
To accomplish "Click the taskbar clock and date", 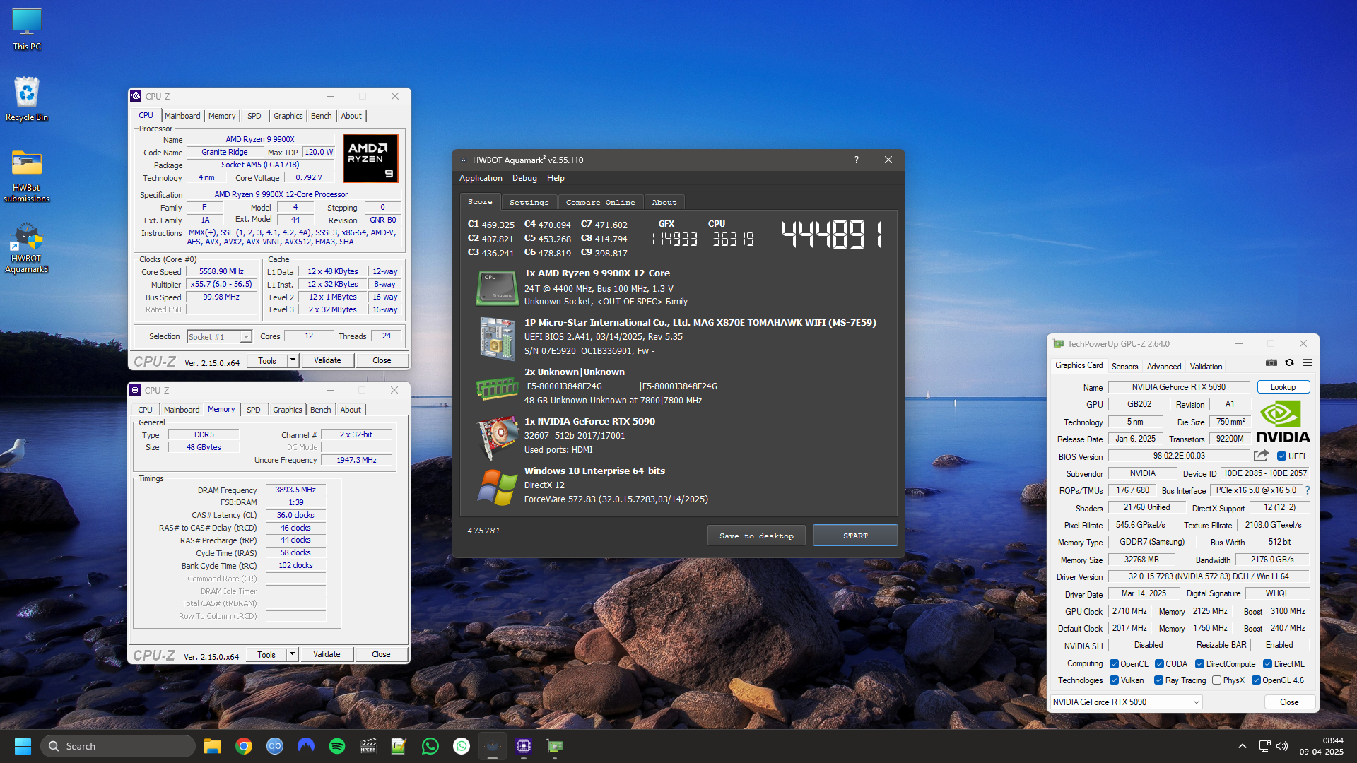I will [1321, 746].
